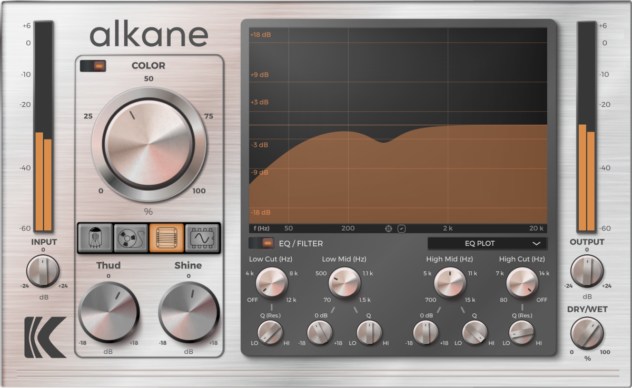Click the input level meter
The height and width of the screenshot is (388, 632).
(x=44, y=126)
